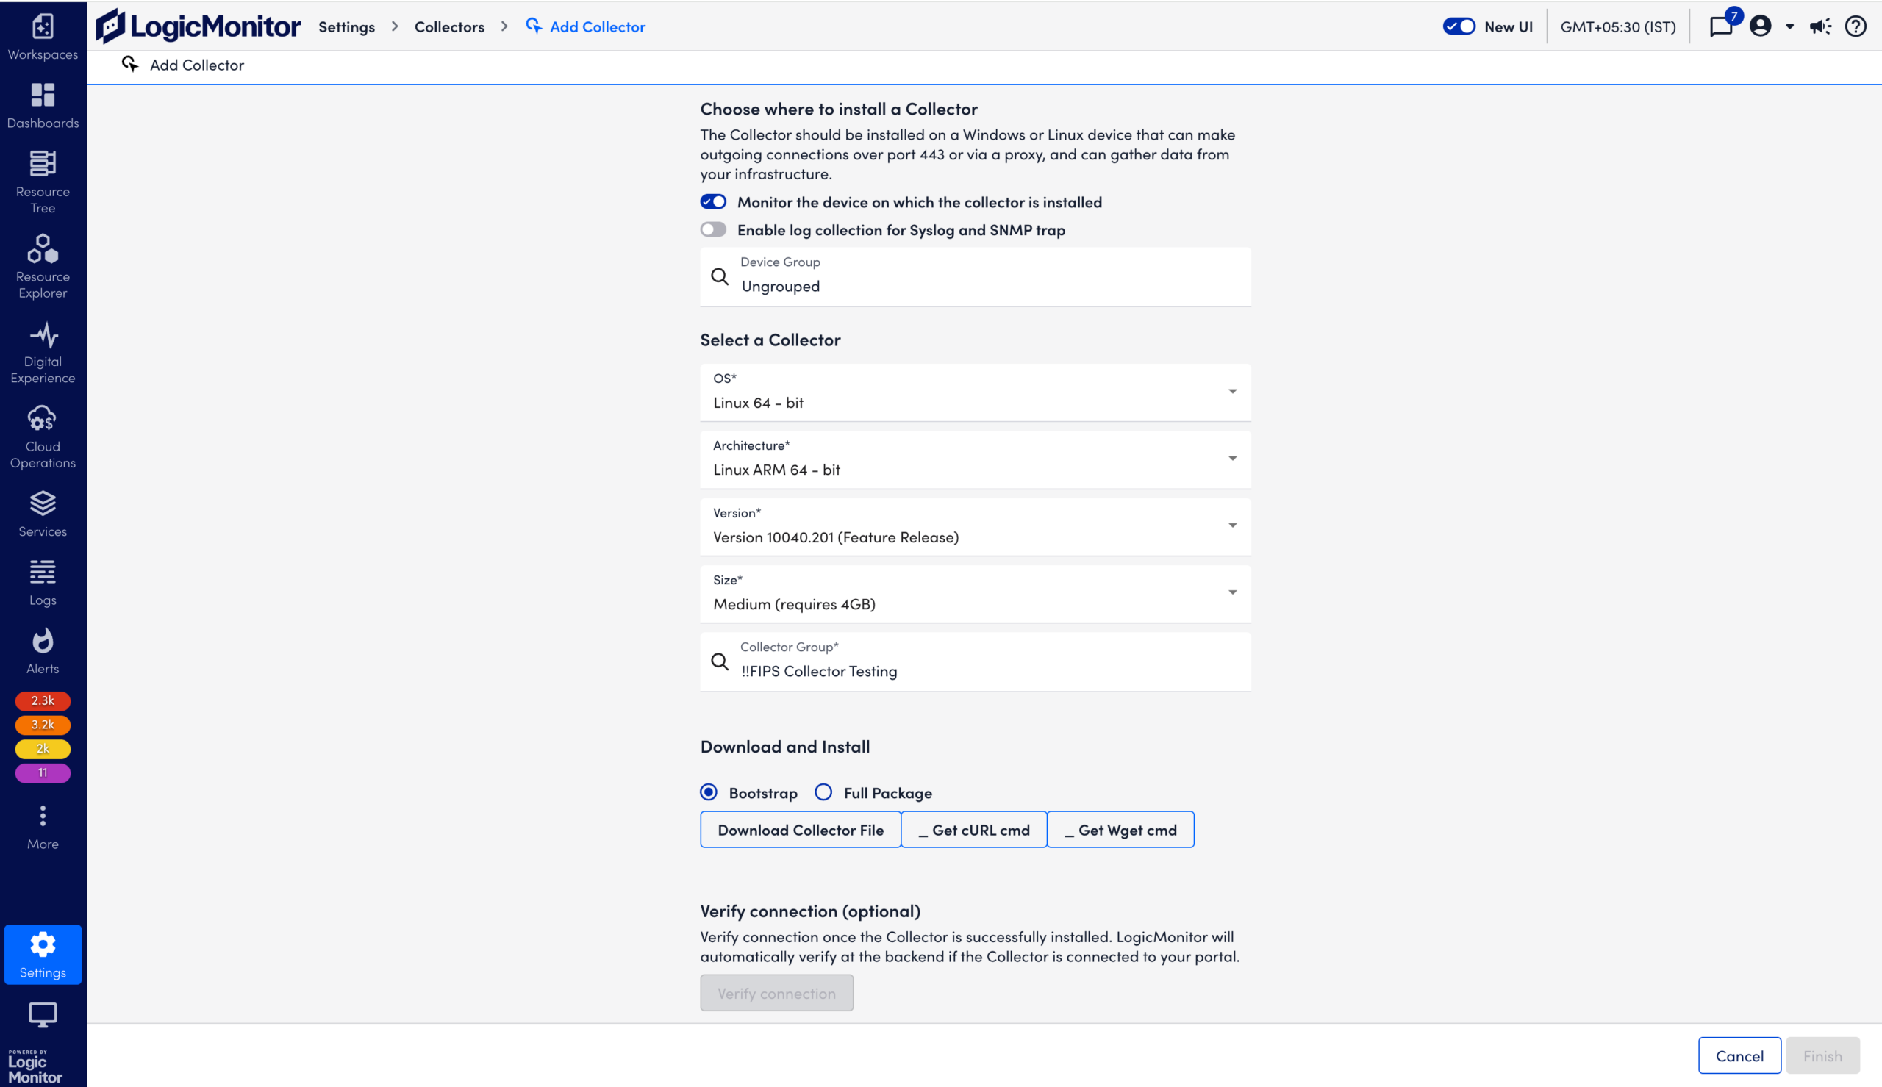This screenshot has height=1087, width=1882.
Task: Click Download Collector File button
Action: (801, 830)
